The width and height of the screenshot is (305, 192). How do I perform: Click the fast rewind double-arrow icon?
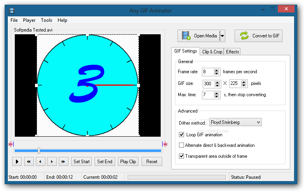pyautogui.click(x=29, y=161)
